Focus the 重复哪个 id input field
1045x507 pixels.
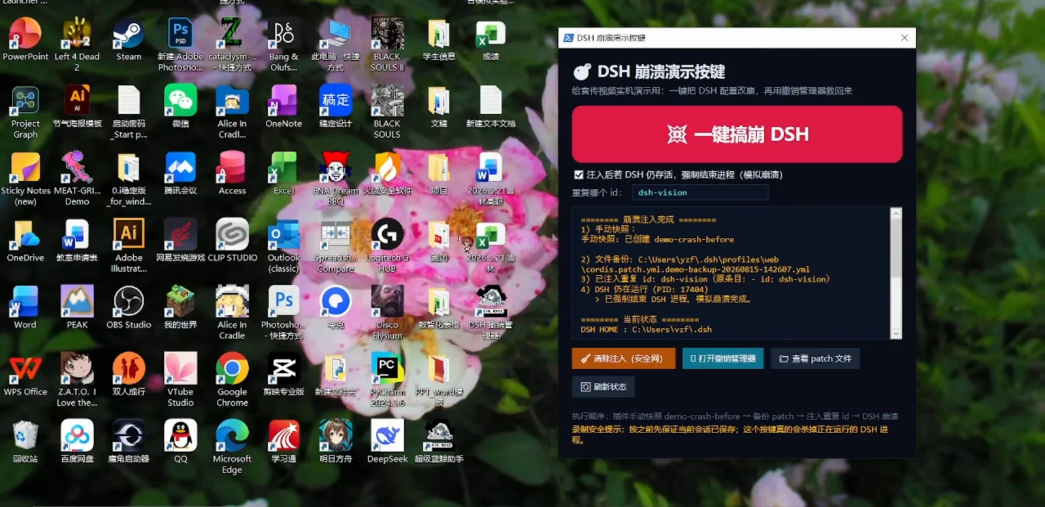coord(700,193)
